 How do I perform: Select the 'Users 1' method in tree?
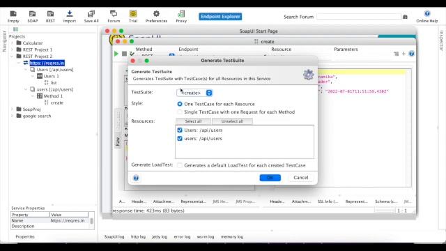pyautogui.click(x=51, y=76)
